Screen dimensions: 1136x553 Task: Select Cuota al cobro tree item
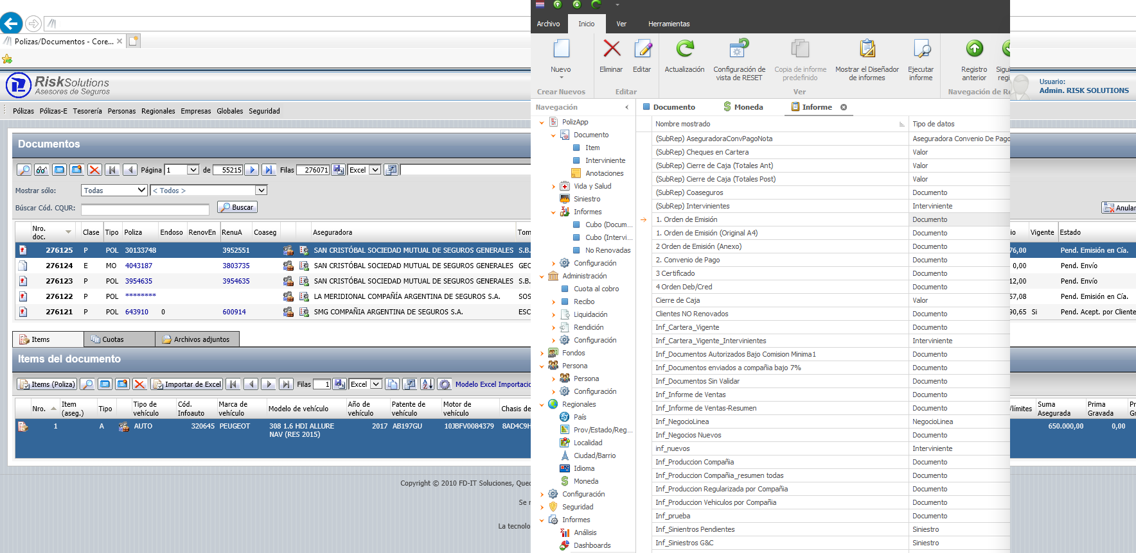pos(596,289)
